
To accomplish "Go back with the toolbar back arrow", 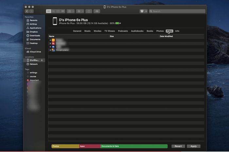I will (x=27, y=11).
